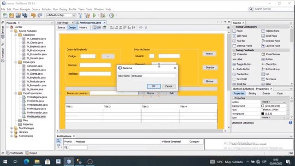The height and width of the screenshot is (166, 295).
Task: Choose the Radio Button palette component
Action: click(x=242, y=69)
